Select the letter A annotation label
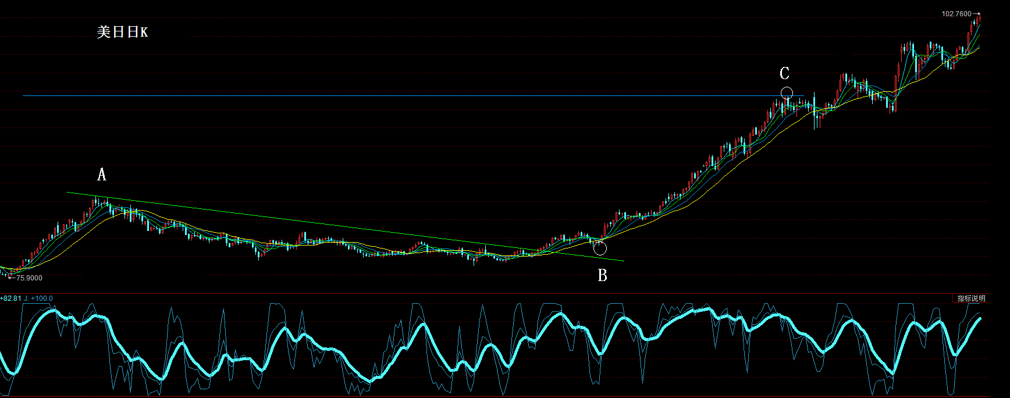Screen dimensions: 1010x398 (x=102, y=175)
